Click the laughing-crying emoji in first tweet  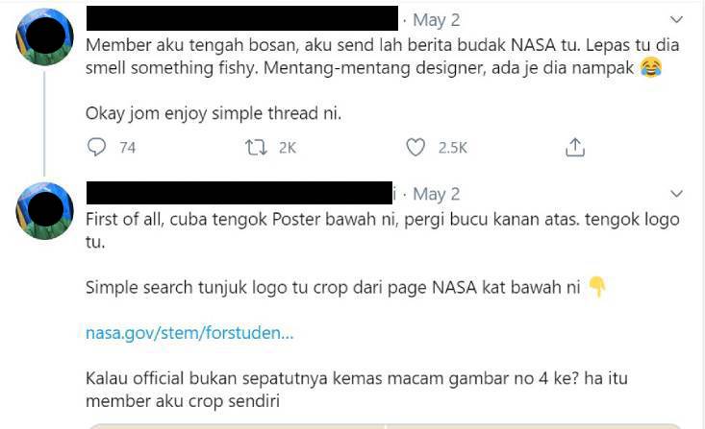click(651, 67)
